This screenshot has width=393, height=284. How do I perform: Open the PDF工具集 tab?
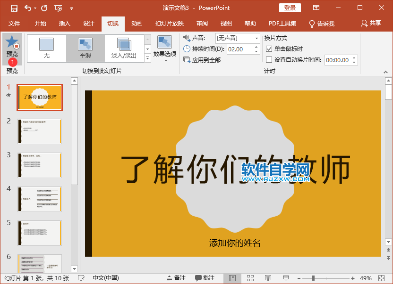pos(282,24)
